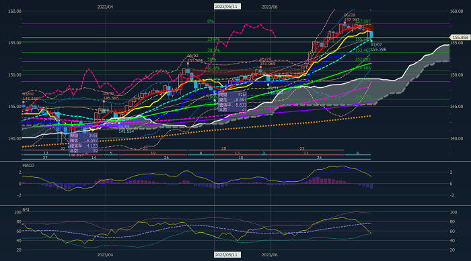
Task: Click the cycle count 28 below chart
Action: 319,158
